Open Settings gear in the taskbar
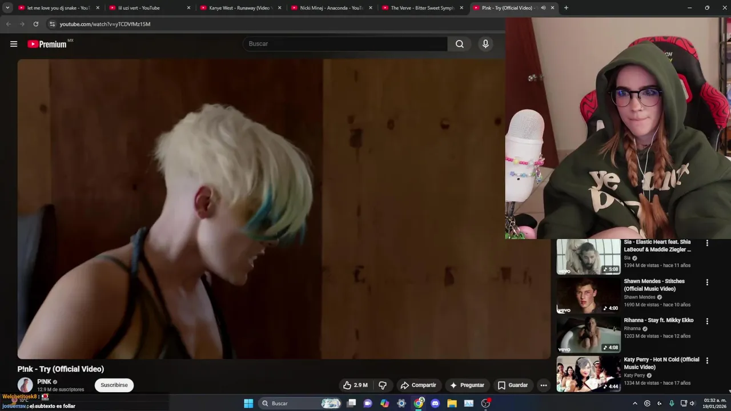This screenshot has height=411, width=731. point(401,404)
